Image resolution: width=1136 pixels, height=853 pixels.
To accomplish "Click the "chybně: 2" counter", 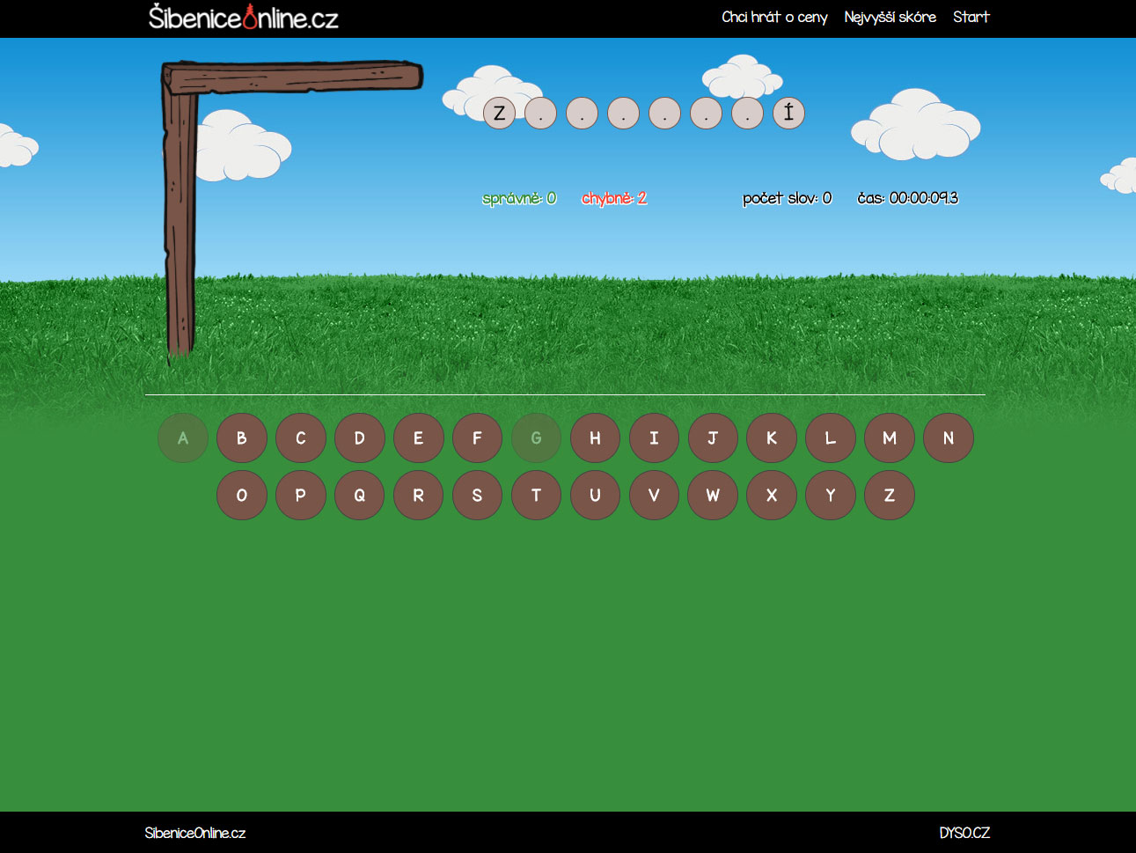I will pos(614,198).
